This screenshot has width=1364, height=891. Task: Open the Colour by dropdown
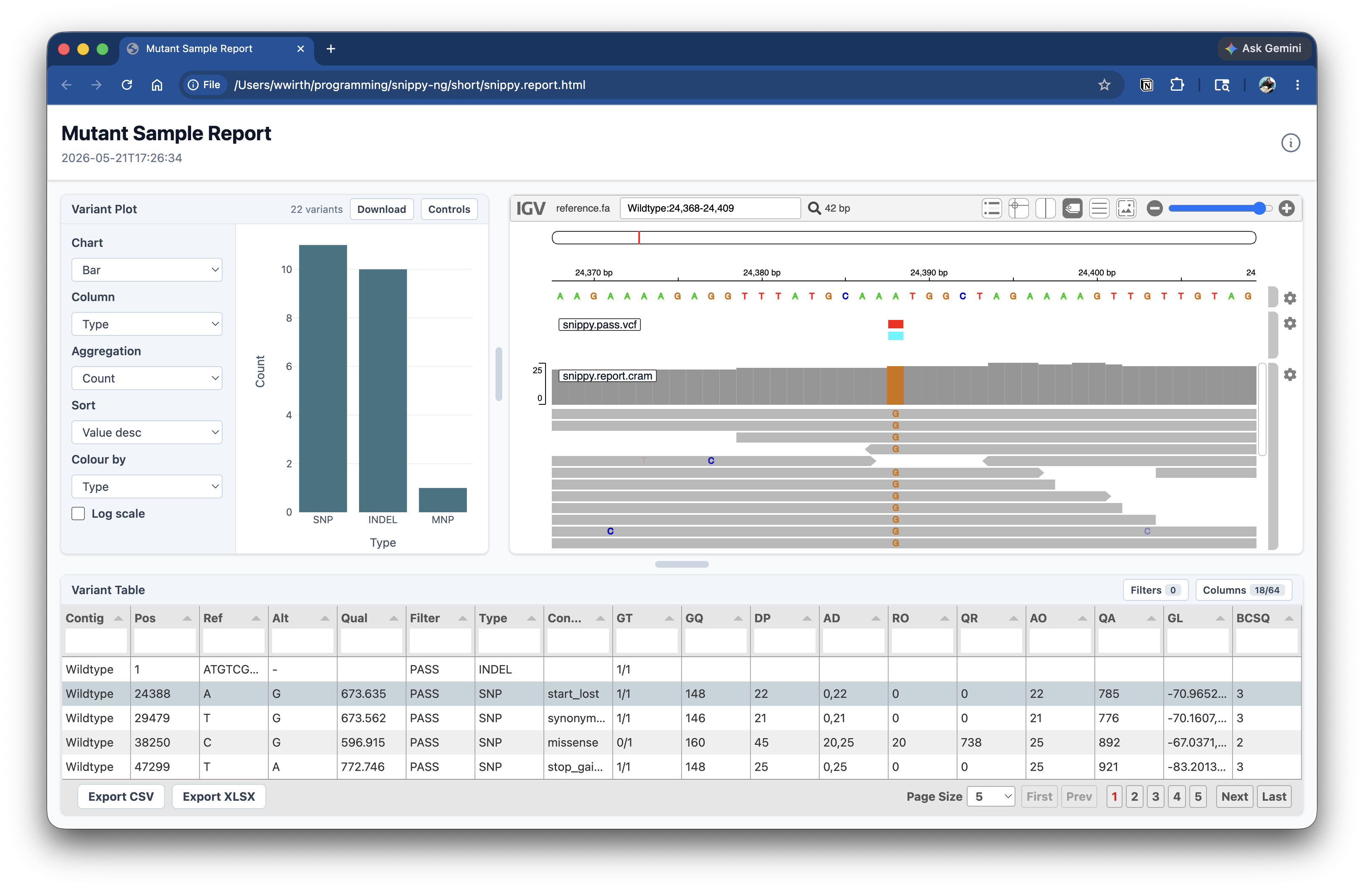[x=147, y=487]
